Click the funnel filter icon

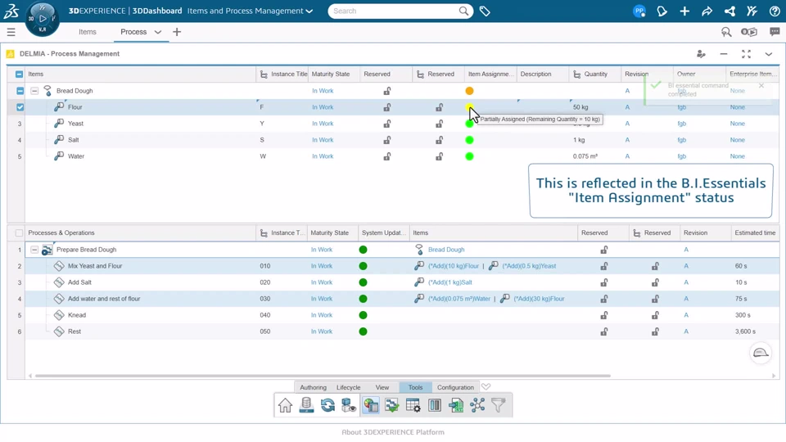pos(499,405)
